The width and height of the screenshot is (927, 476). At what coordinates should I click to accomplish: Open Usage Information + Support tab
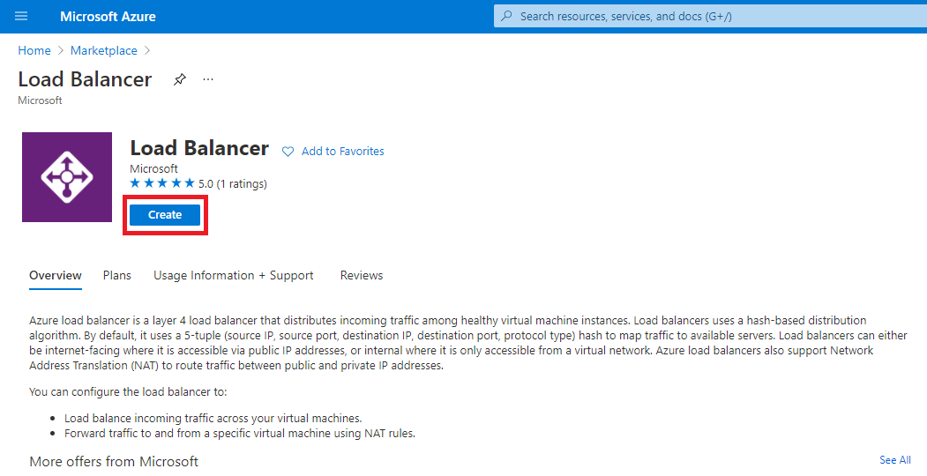click(233, 275)
